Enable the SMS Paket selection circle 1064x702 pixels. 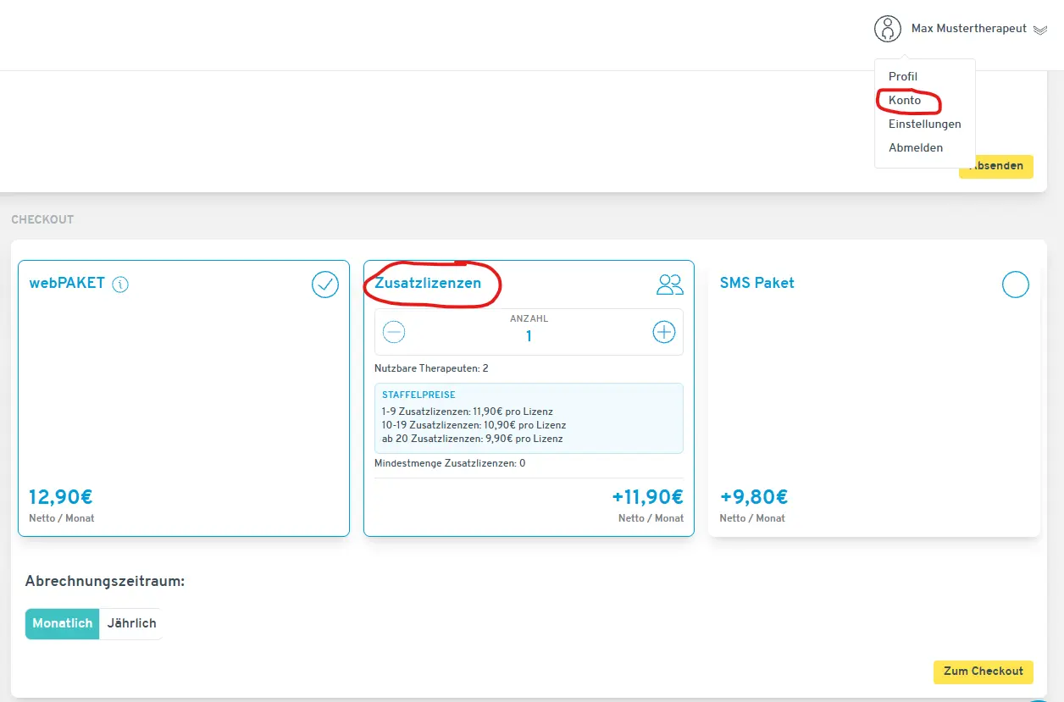point(1015,285)
